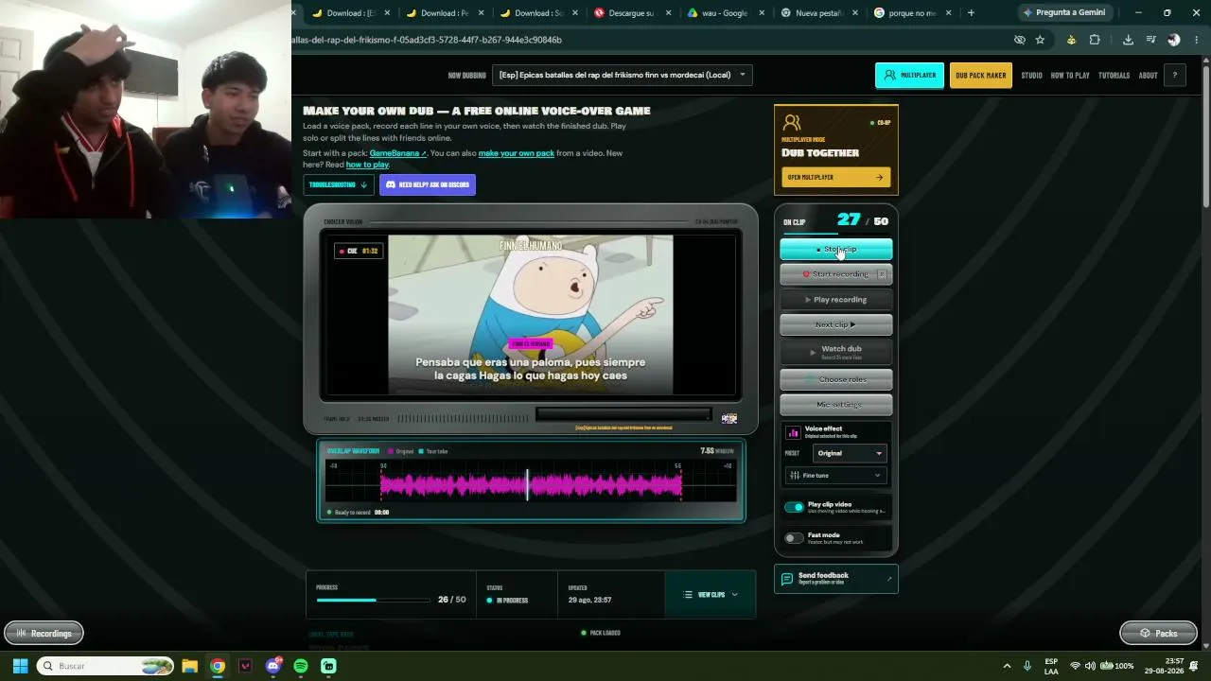Advance to the next clip
The height and width of the screenshot is (681, 1211).
tap(835, 324)
